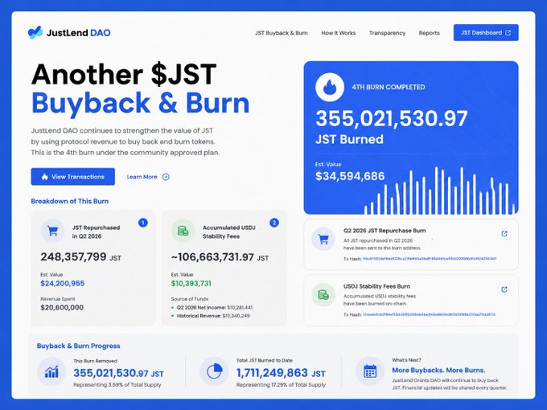
Task: Follow the Learn More link
Action: pyautogui.click(x=142, y=177)
